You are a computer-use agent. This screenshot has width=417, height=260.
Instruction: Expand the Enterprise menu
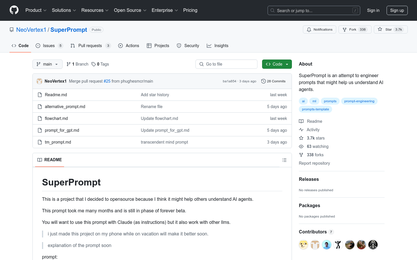click(x=165, y=10)
